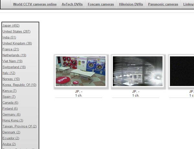Open Spain (7) country link

pos(9,97)
